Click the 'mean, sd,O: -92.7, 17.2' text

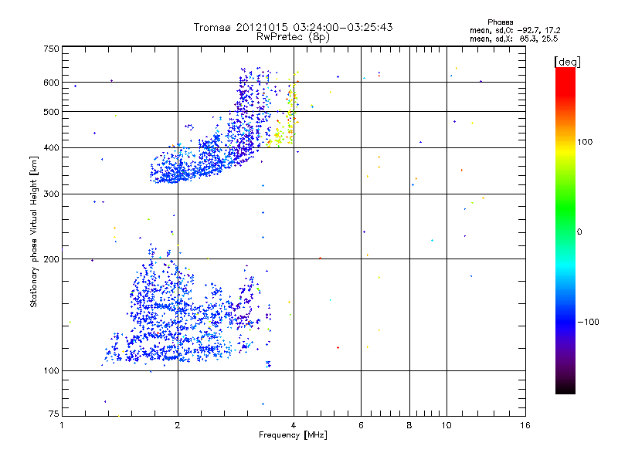coord(514,30)
